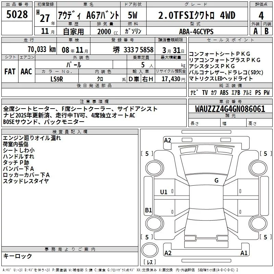Select the ナビ equipment label

pyautogui.click(x=193, y=92)
